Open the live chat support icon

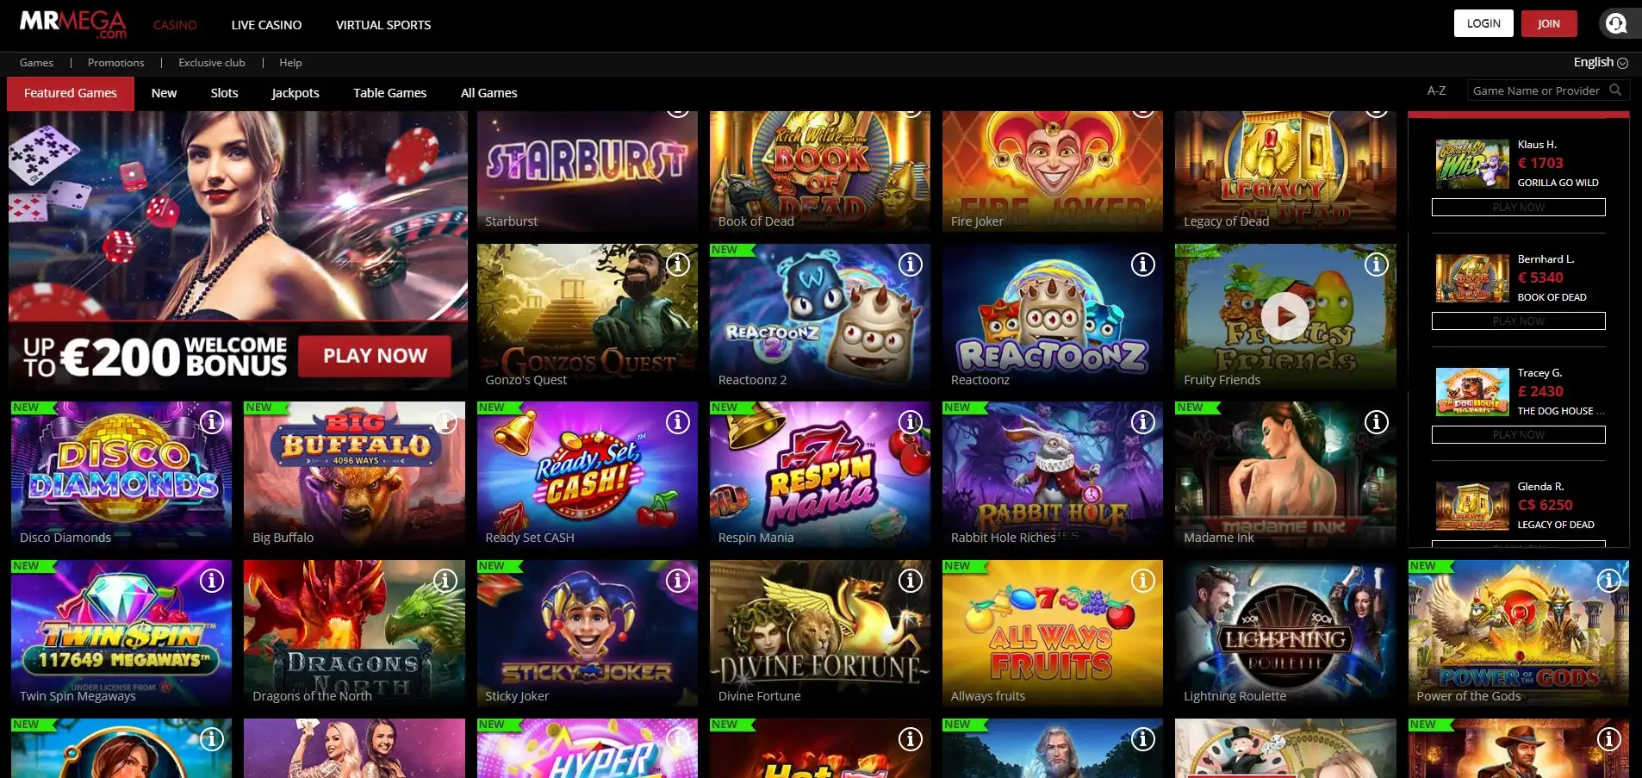tap(1616, 24)
